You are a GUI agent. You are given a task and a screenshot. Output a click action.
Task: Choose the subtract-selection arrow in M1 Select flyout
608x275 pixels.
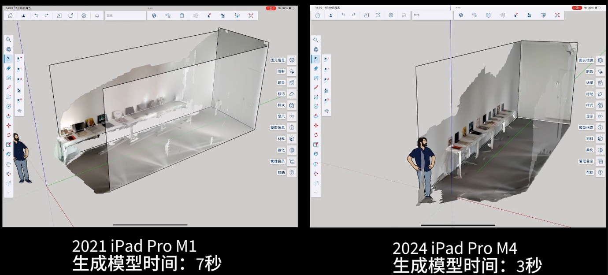pos(20,69)
